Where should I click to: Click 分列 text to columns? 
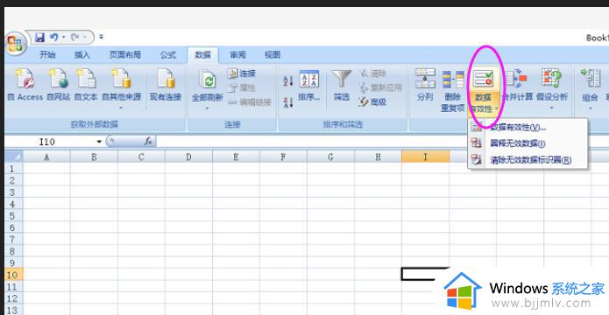click(x=425, y=86)
